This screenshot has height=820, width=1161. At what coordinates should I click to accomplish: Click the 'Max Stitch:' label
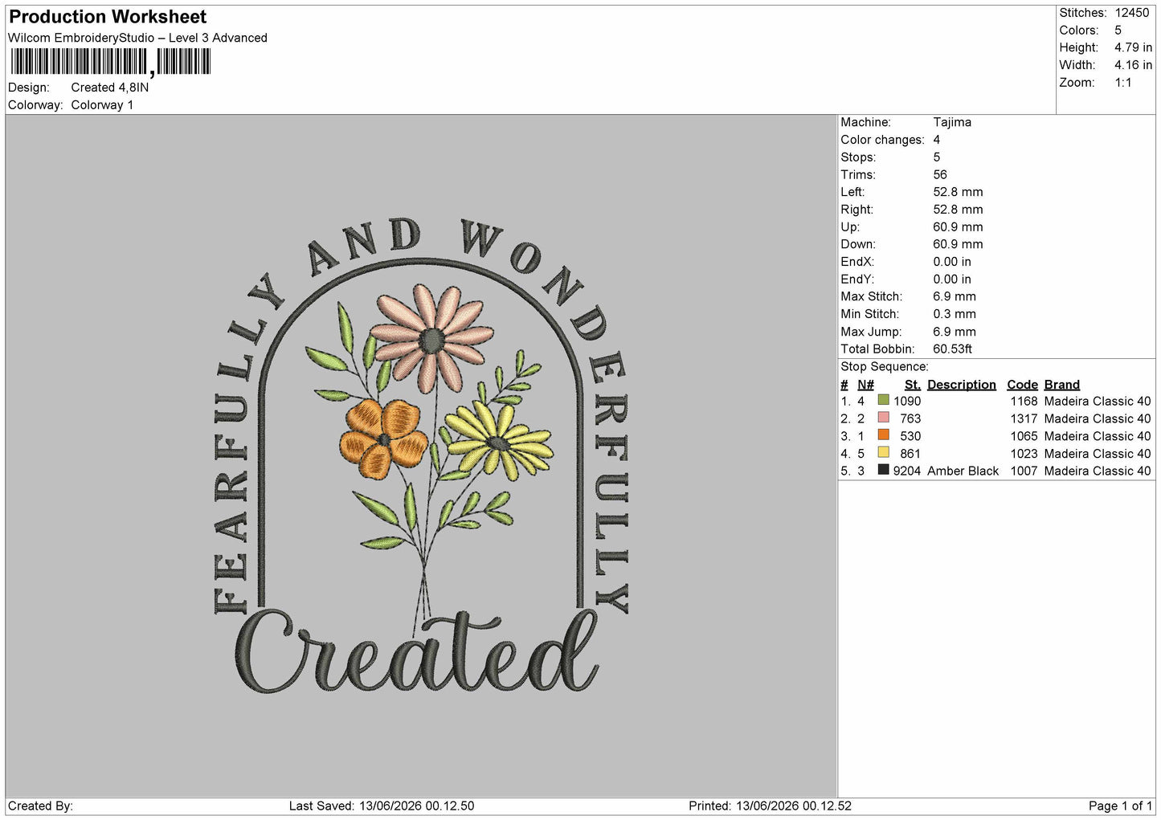pyautogui.click(x=871, y=296)
